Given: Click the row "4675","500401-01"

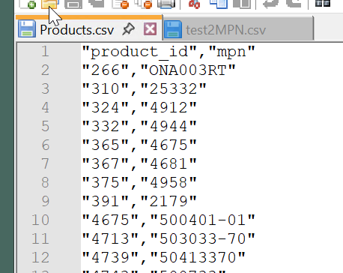Looking at the screenshot, I should point(169,220).
